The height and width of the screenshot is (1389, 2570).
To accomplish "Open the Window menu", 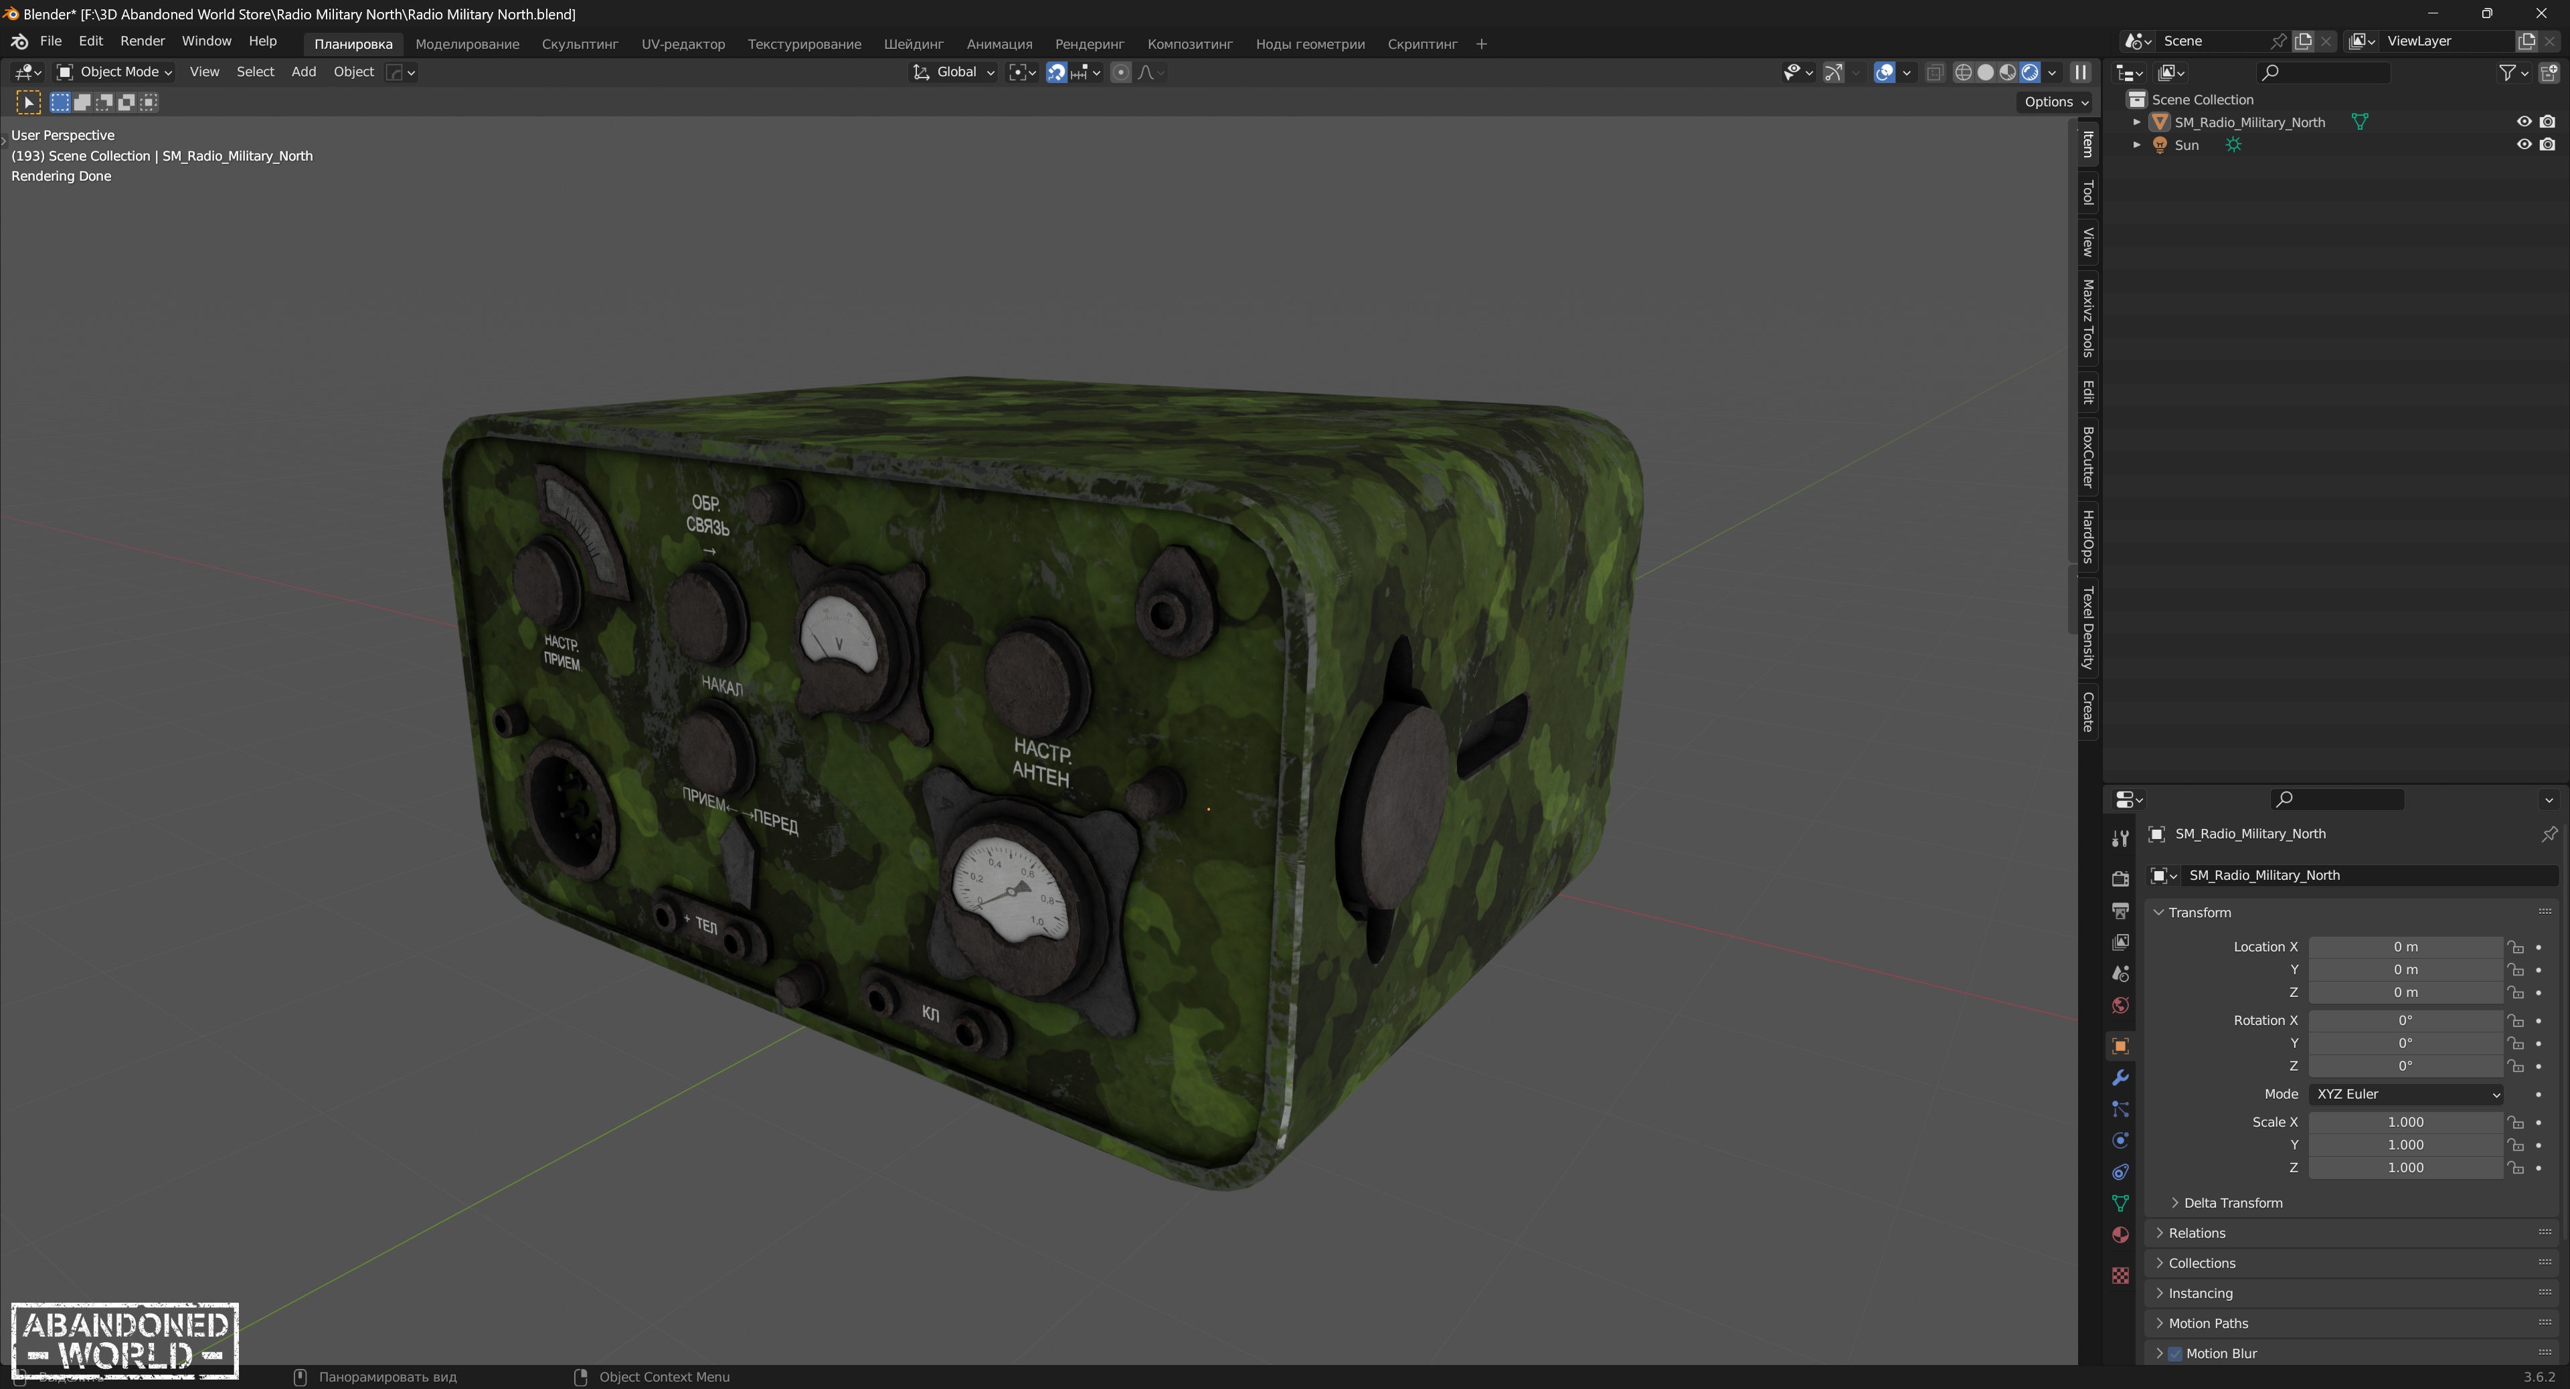I will [x=205, y=41].
